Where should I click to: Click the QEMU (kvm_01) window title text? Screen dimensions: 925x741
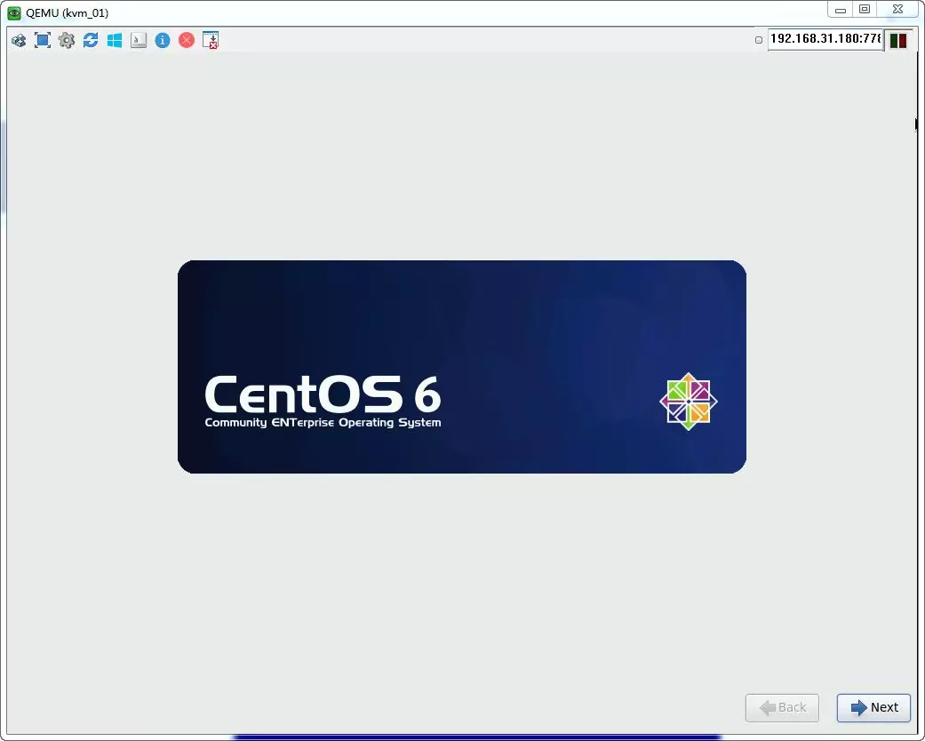(68, 13)
